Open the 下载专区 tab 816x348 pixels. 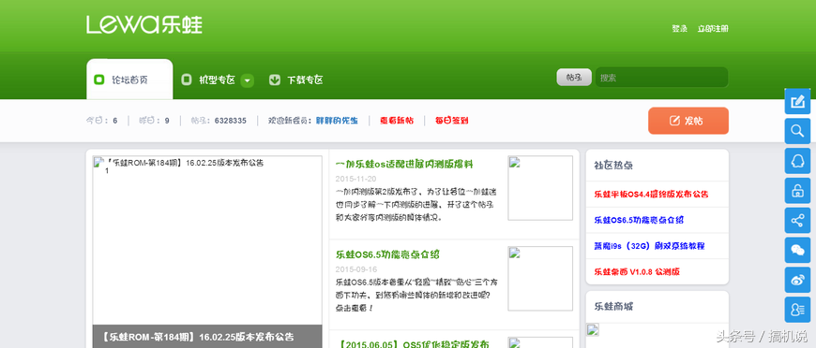[x=305, y=80]
